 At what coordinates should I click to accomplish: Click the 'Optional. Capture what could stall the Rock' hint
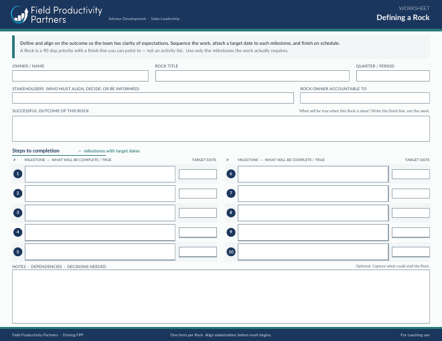click(x=392, y=266)
